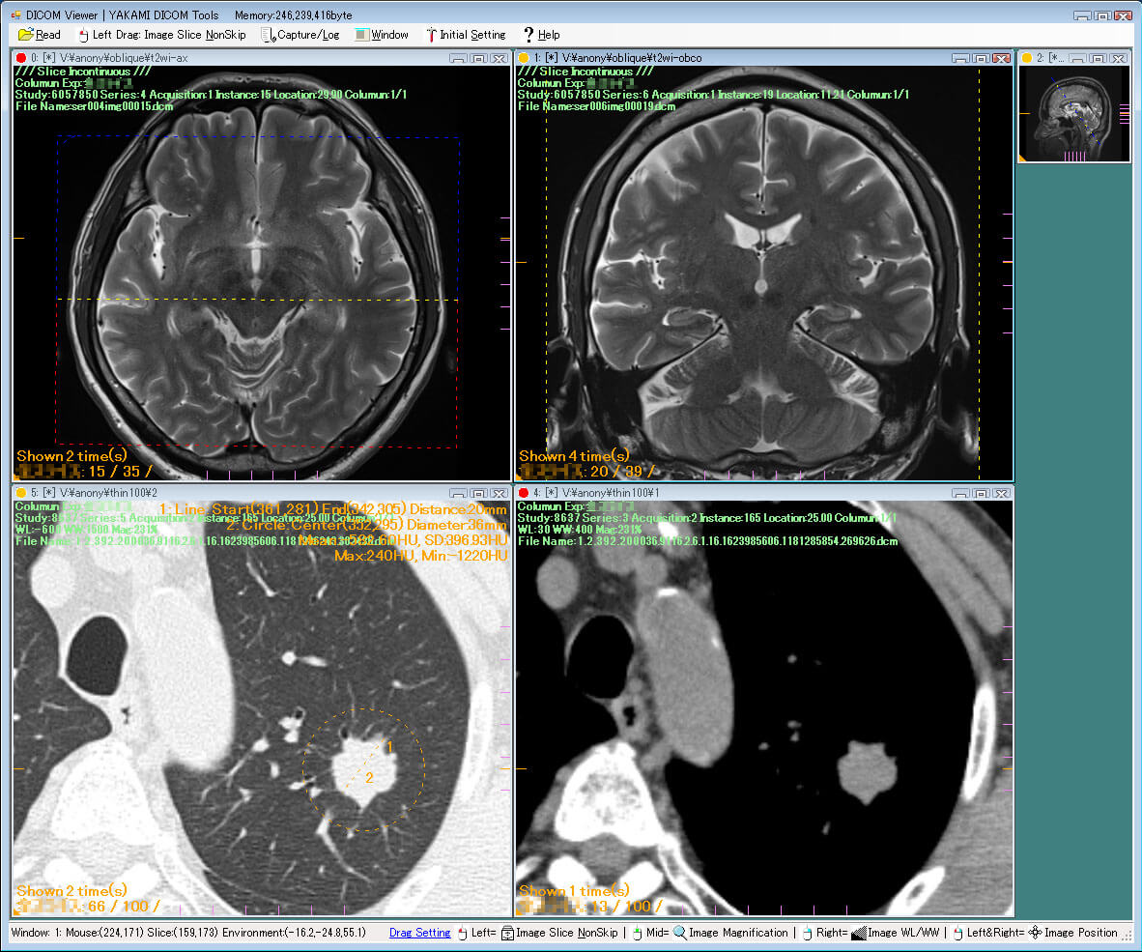Screen dimensions: 1142x952
Task: Toggle yellow indicator dot of thin100¥2 window
Action: coord(21,493)
